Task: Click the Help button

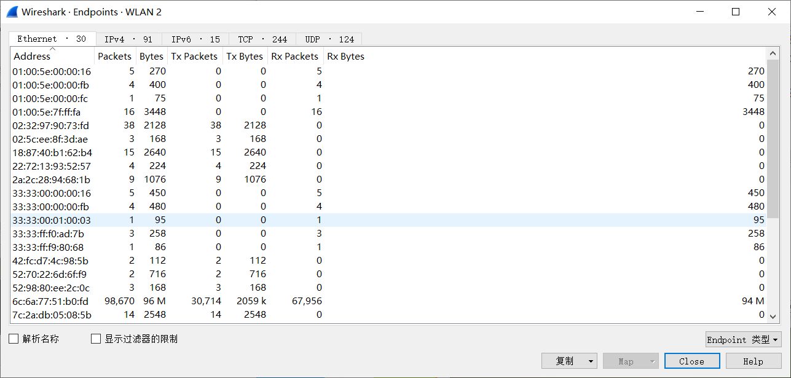Action: coord(753,361)
